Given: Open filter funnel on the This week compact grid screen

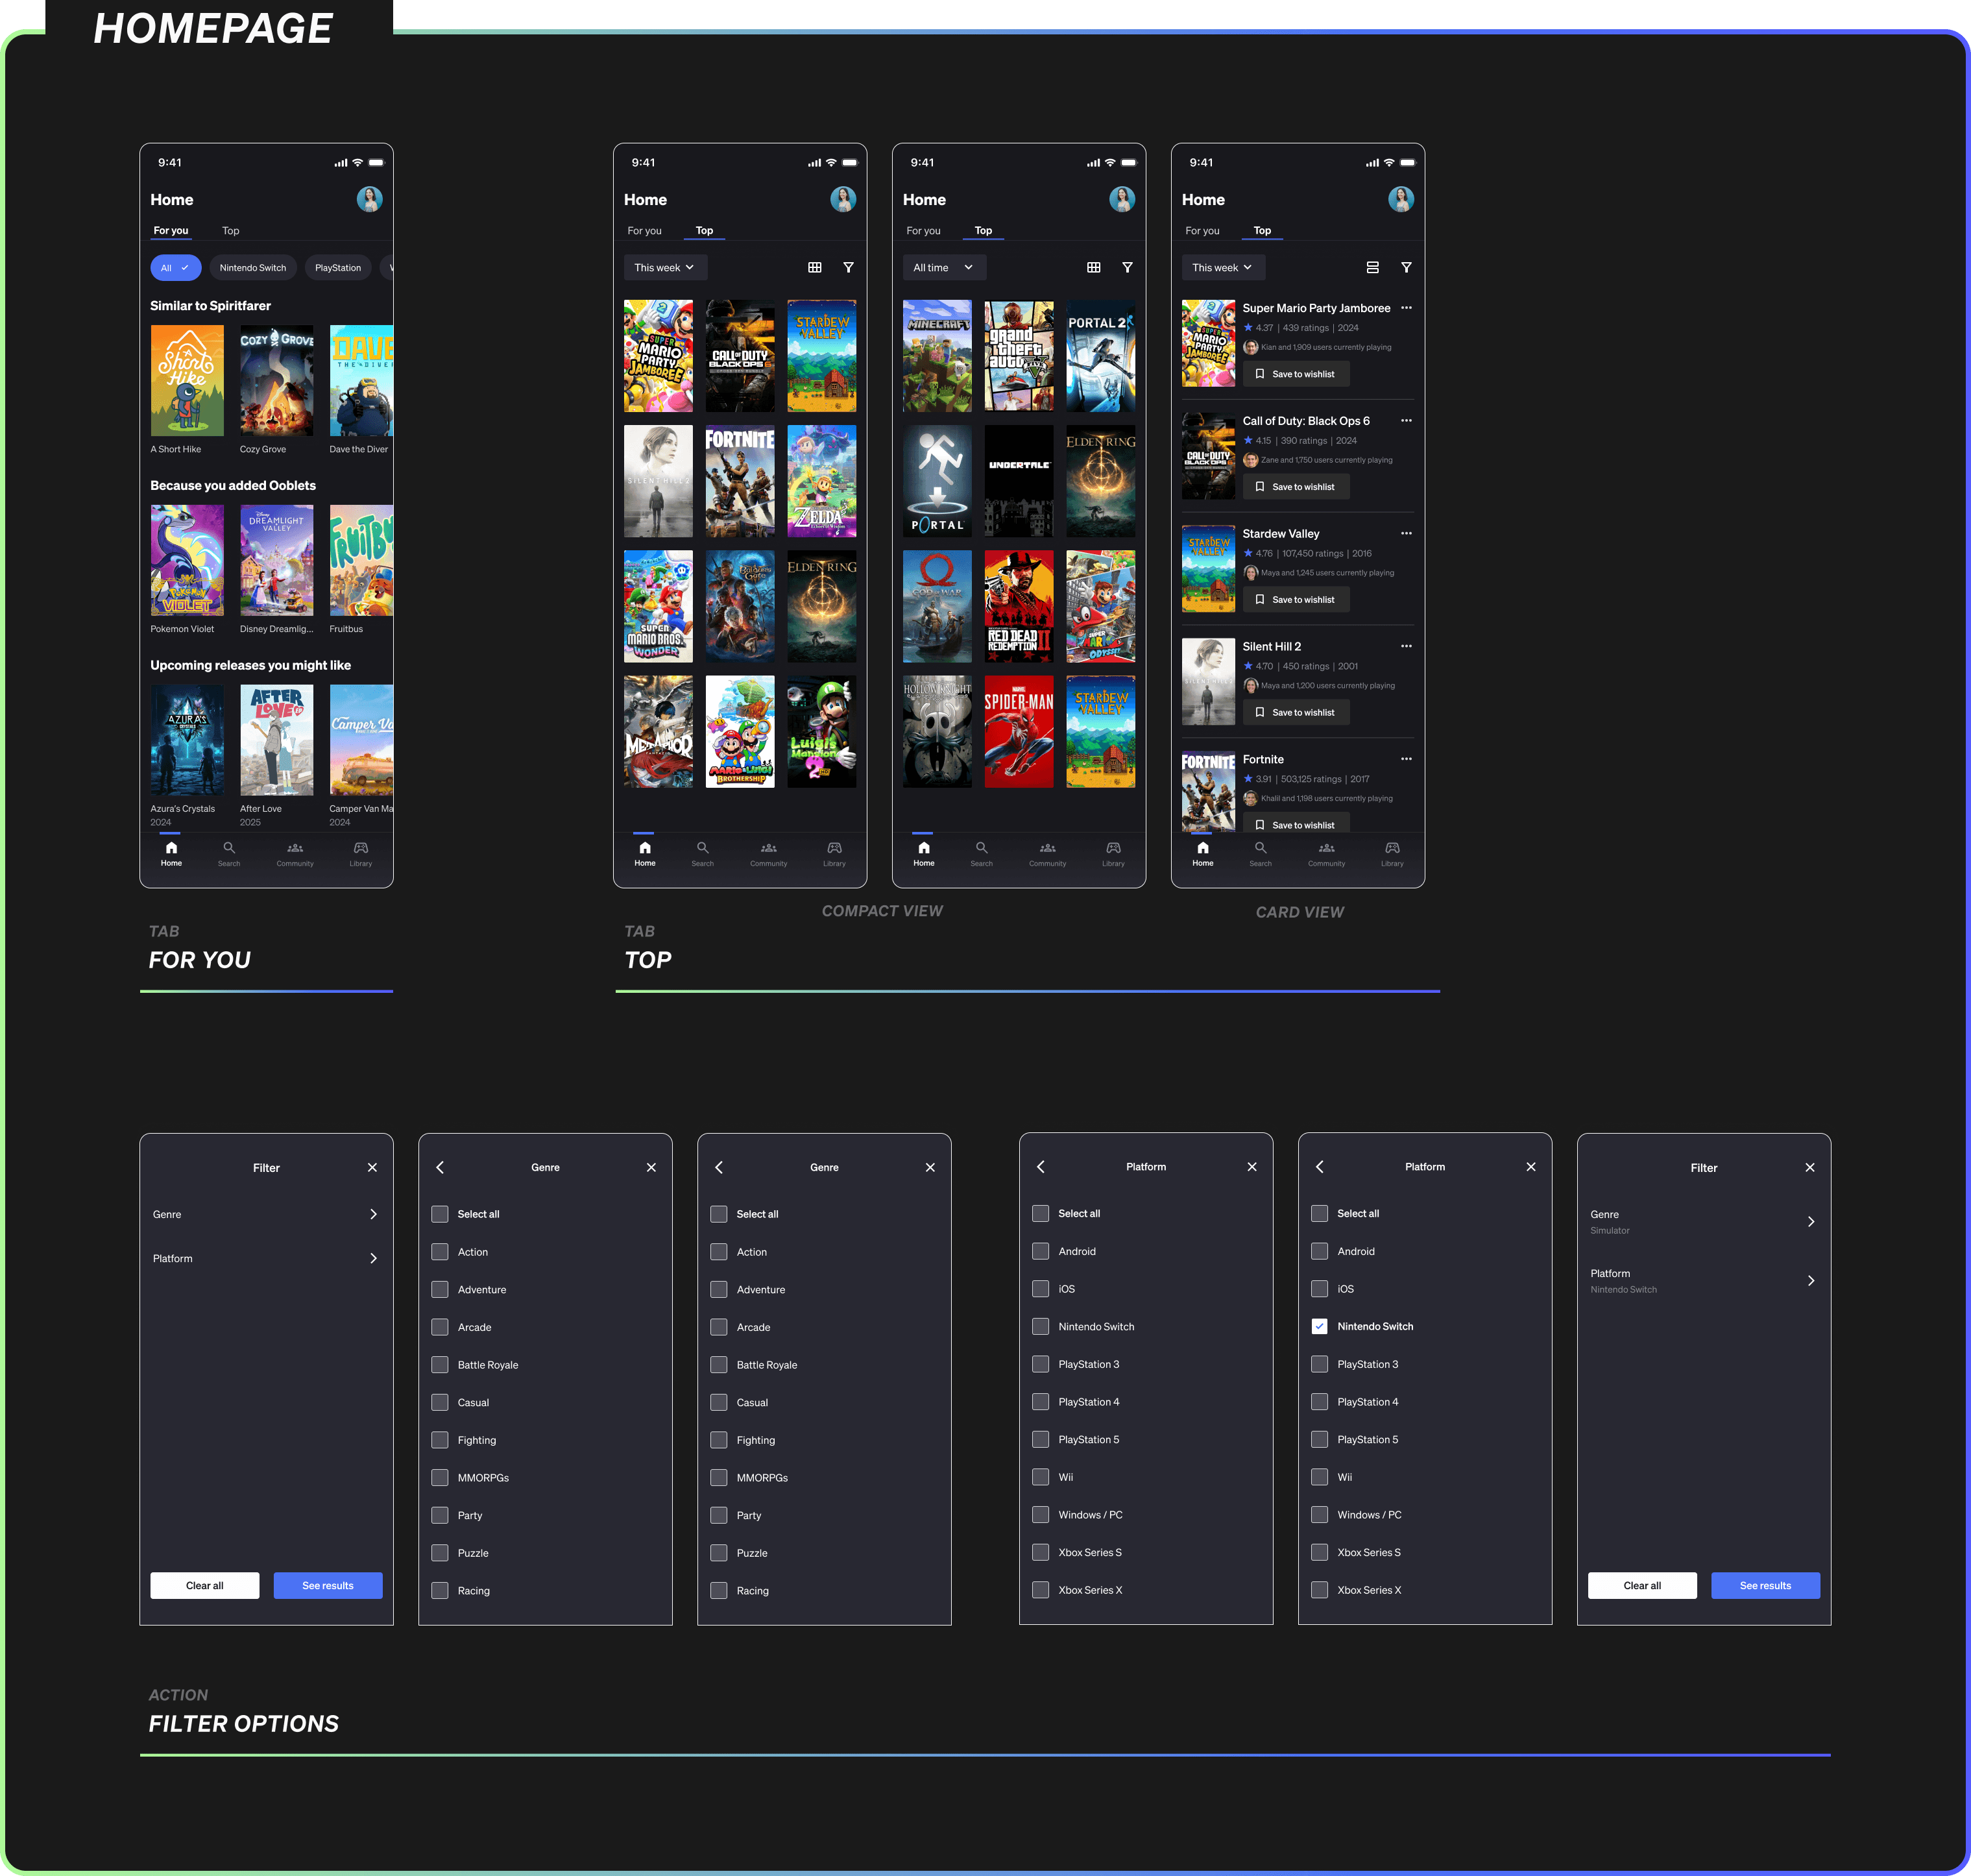Looking at the screenshot, I should [848, 268].
